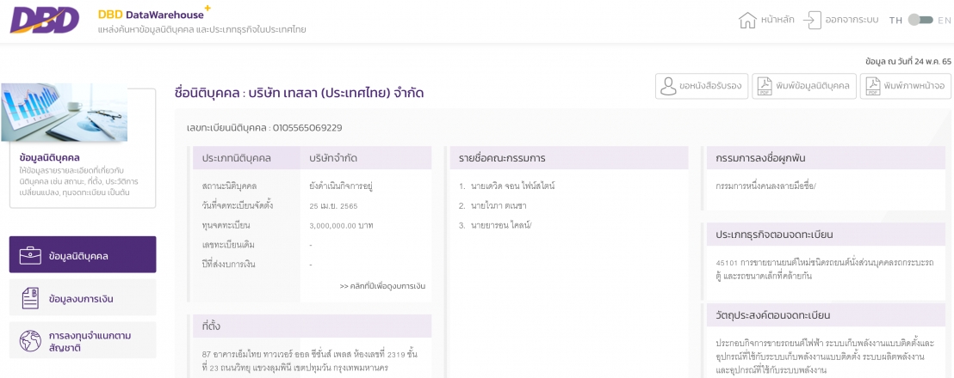Click the address text 87 อาคารเอ็มไทย ทาวเวอร์
The image size is (954, 378).
309,361
